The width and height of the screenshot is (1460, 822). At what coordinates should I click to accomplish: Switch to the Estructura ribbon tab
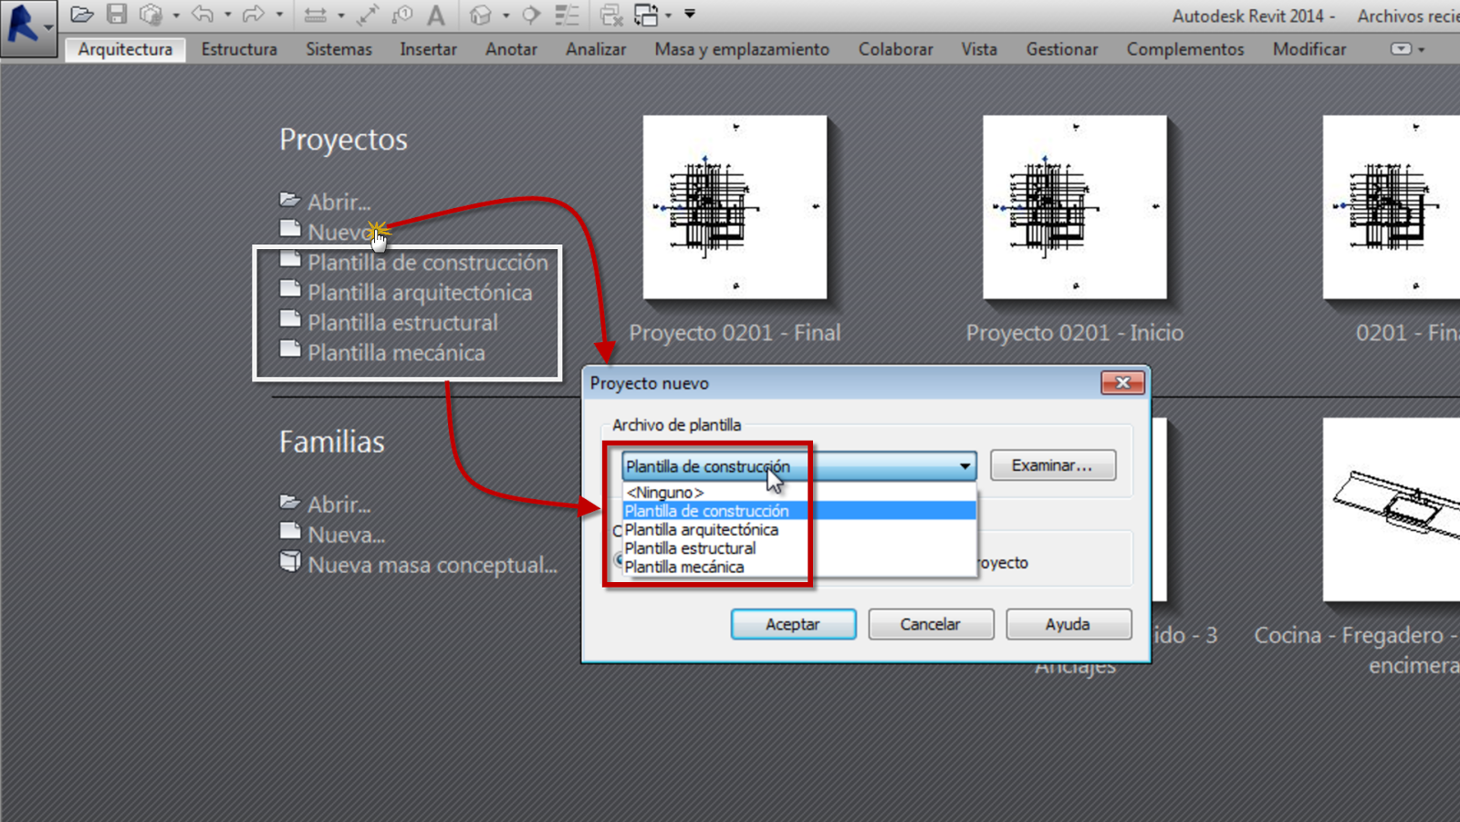point(239,49)
